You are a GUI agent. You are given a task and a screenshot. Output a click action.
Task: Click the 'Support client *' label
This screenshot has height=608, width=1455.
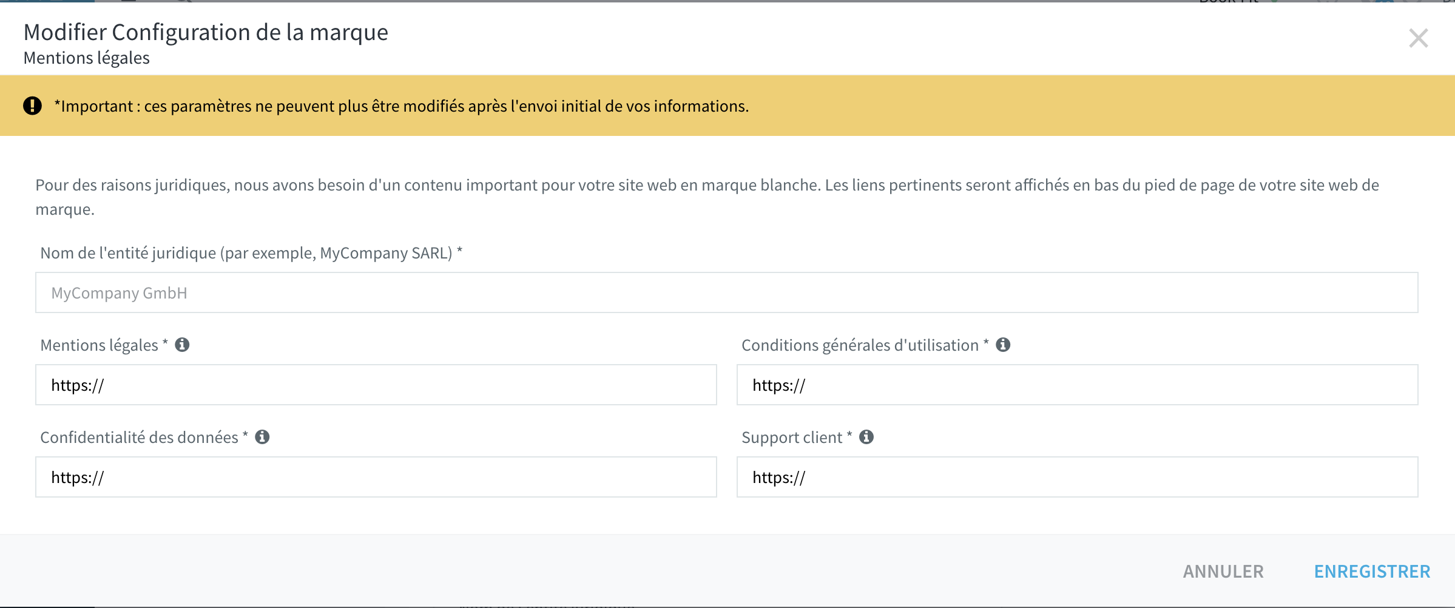[x=797, y=437]
